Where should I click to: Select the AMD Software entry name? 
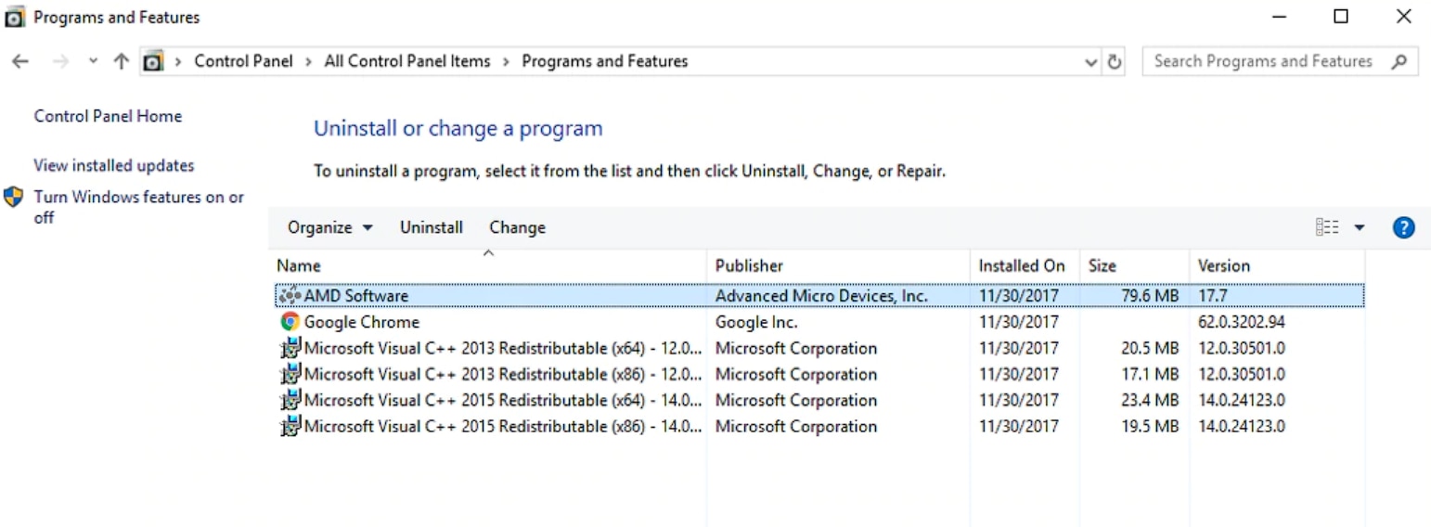356,295
